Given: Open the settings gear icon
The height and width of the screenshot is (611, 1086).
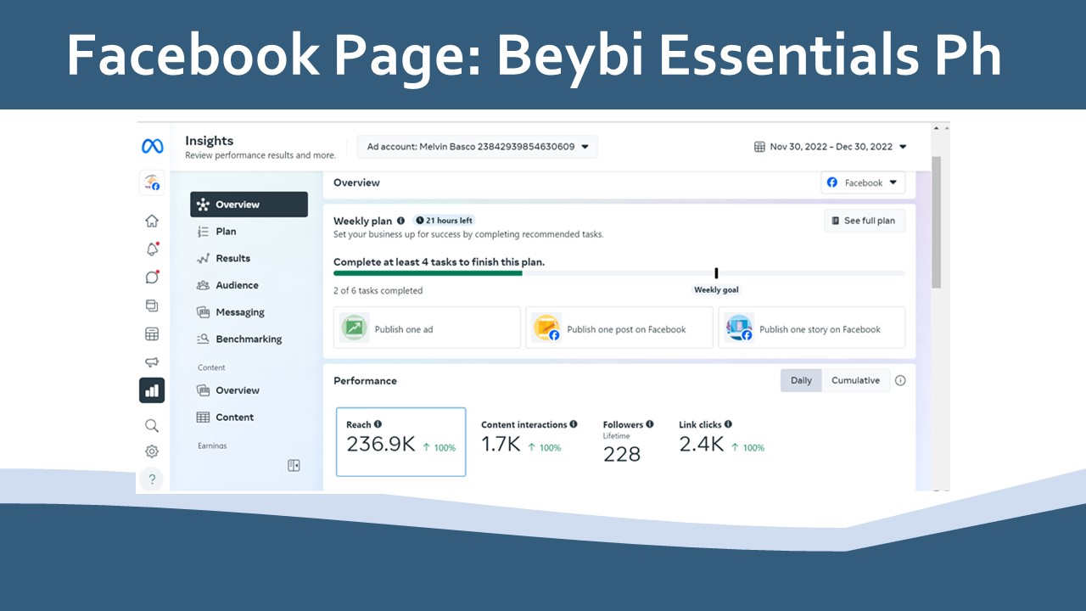Looking at the screenshot, I should tap(152, 451).
